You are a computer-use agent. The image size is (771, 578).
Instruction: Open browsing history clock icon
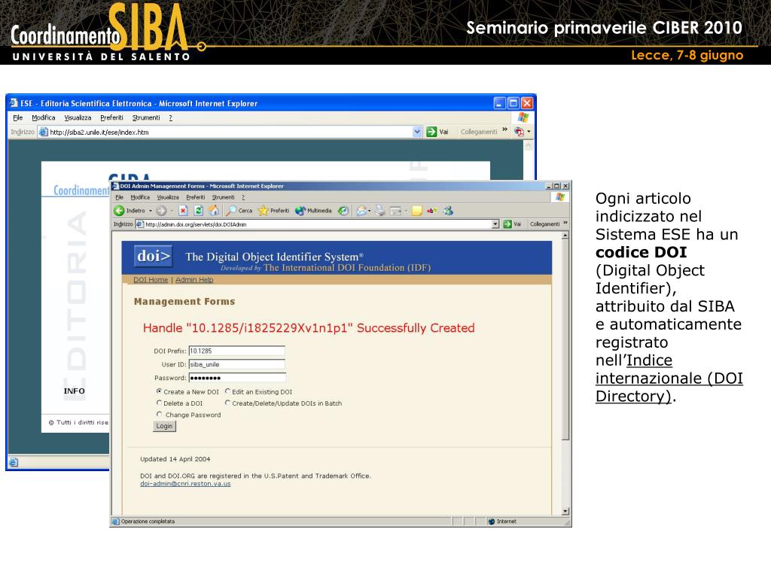tap(343, 211)
